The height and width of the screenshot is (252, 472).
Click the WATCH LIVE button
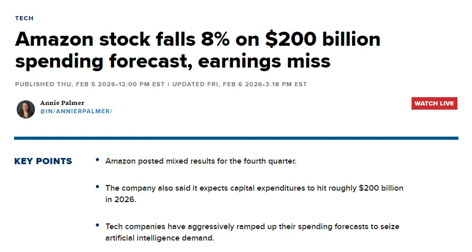coord(434,103)
